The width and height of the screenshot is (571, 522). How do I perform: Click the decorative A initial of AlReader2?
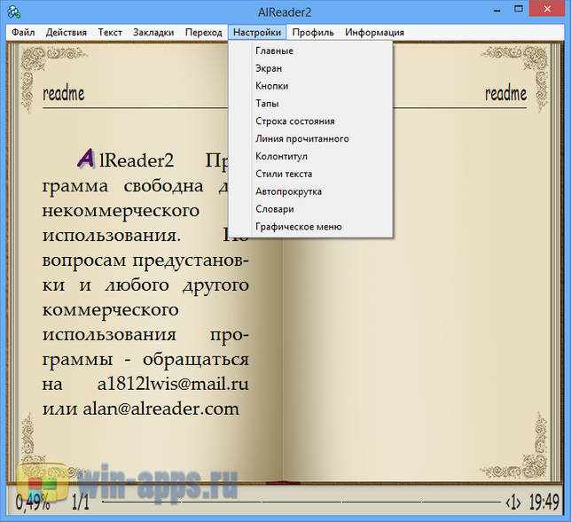[x=86, y=159]
